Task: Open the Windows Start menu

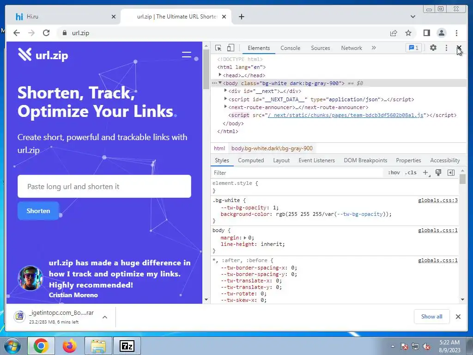Action: point(12,346)
